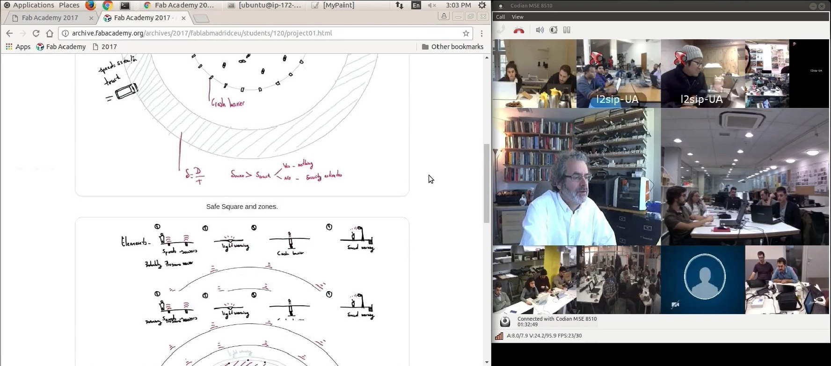Click first l2sip-UA video thumbnail
The image size is (831, 366).
click(x=619, y=73)
